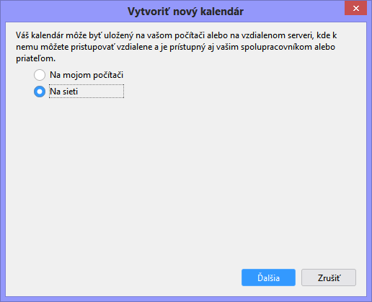Screen dimensions: 372x302
Task: Close the 'Vytvoriť nový kalendár' dialog with X
Action: (355, 8)
